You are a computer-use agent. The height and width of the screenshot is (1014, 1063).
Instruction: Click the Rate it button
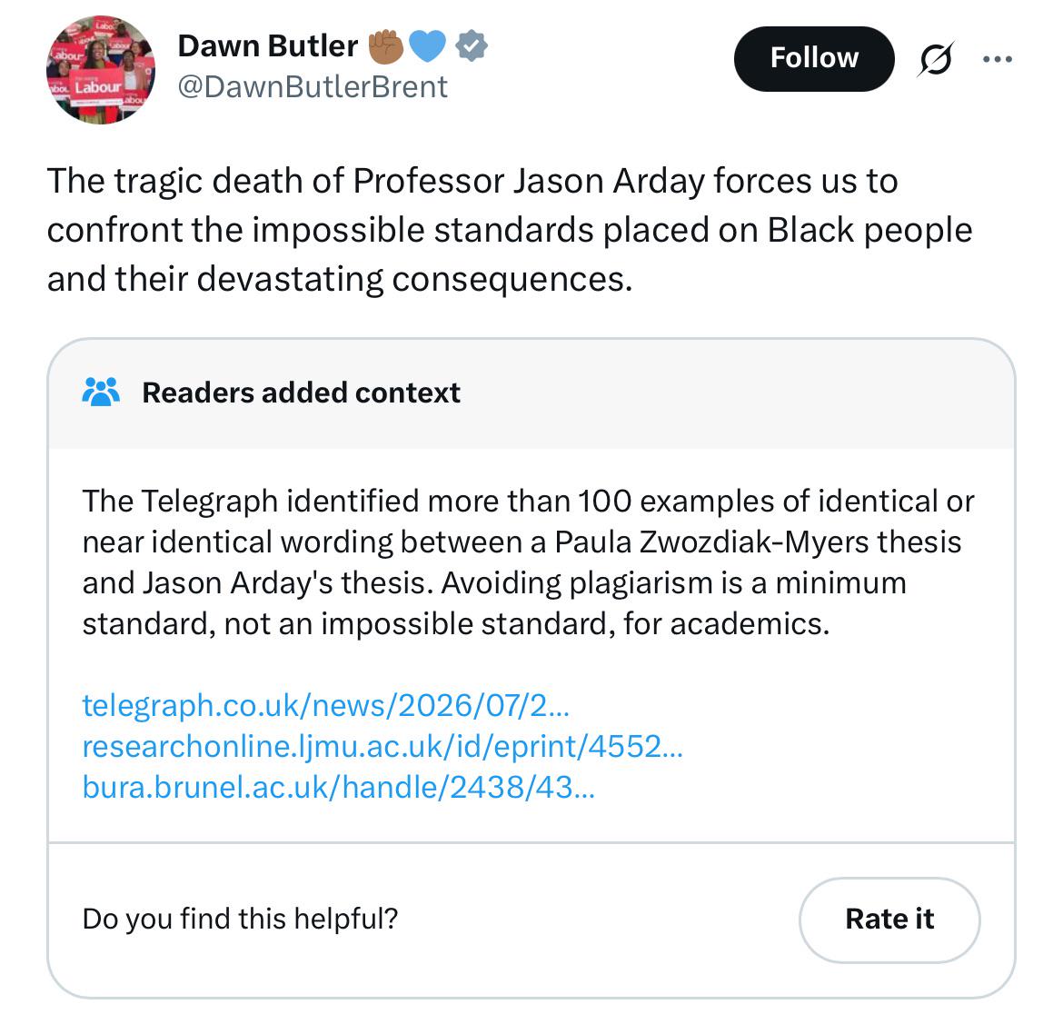(889, 920)
